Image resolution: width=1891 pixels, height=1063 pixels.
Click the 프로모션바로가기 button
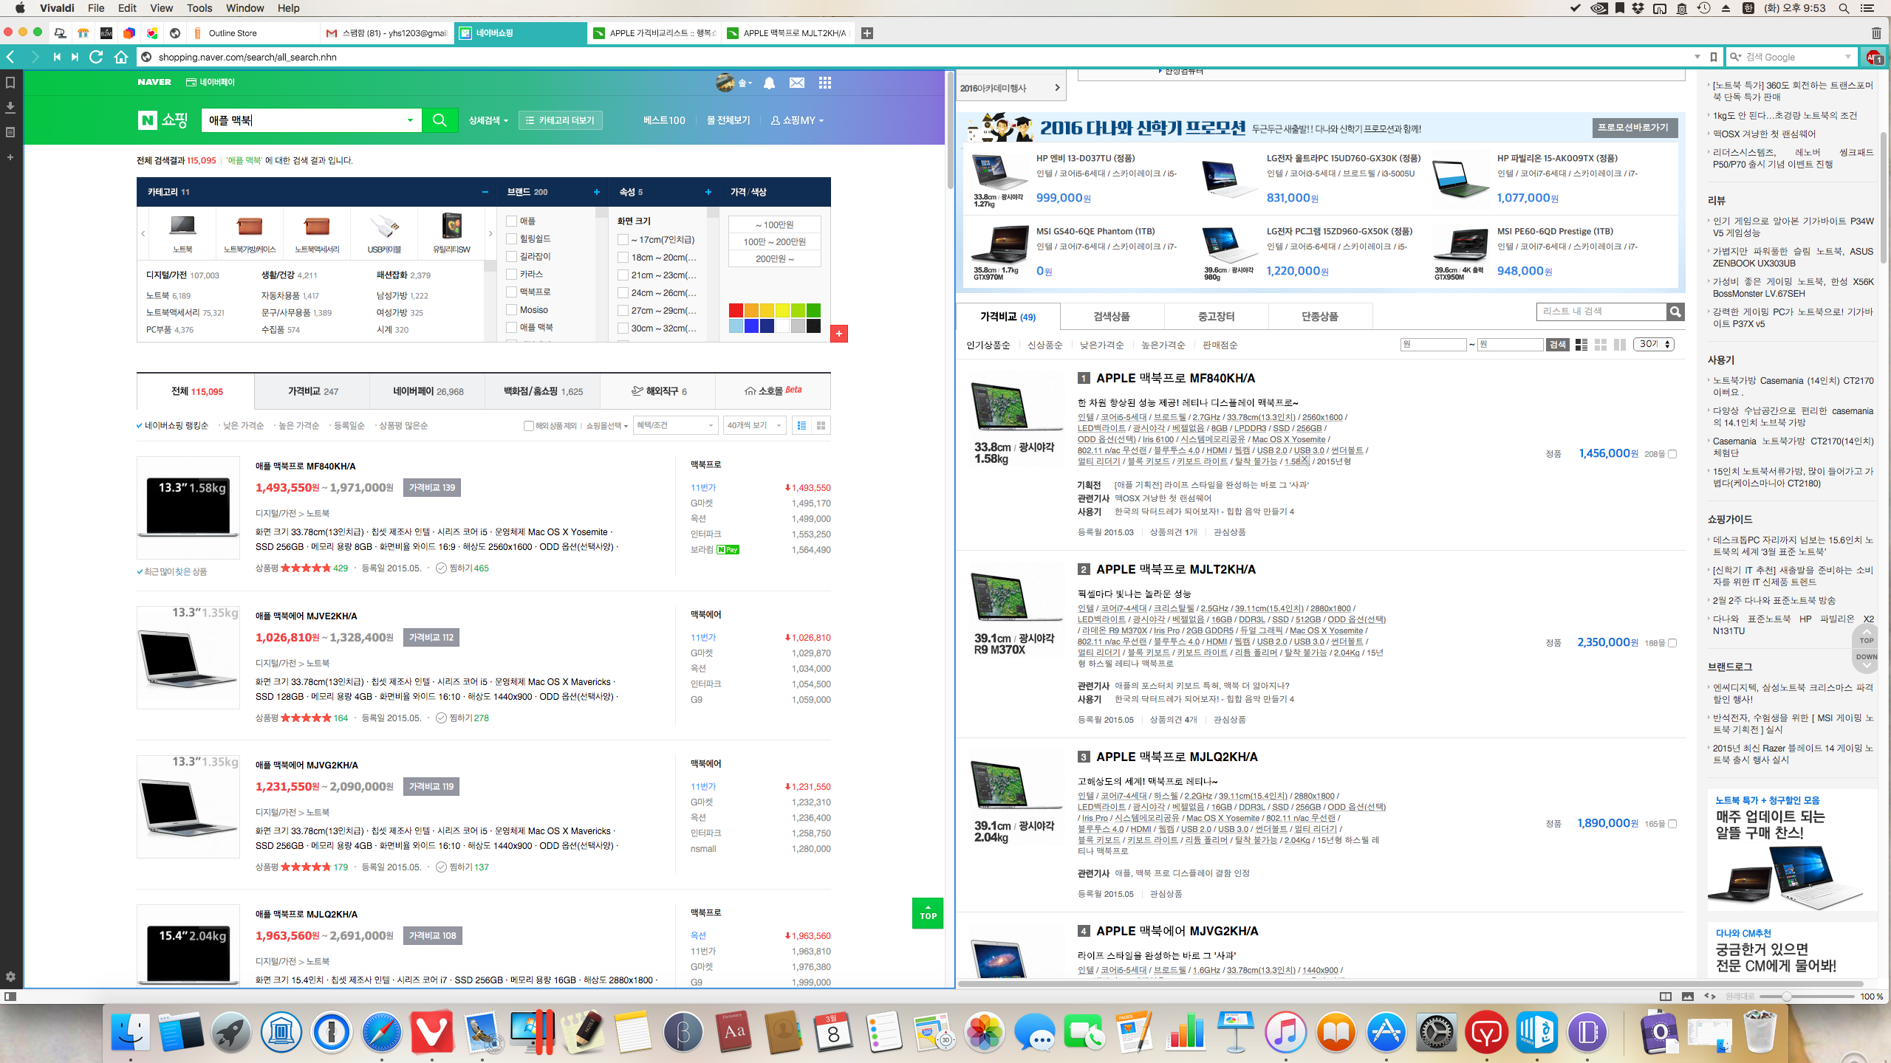1633,128
